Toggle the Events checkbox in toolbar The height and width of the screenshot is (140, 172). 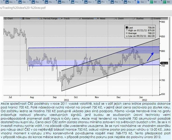[152, 19]
